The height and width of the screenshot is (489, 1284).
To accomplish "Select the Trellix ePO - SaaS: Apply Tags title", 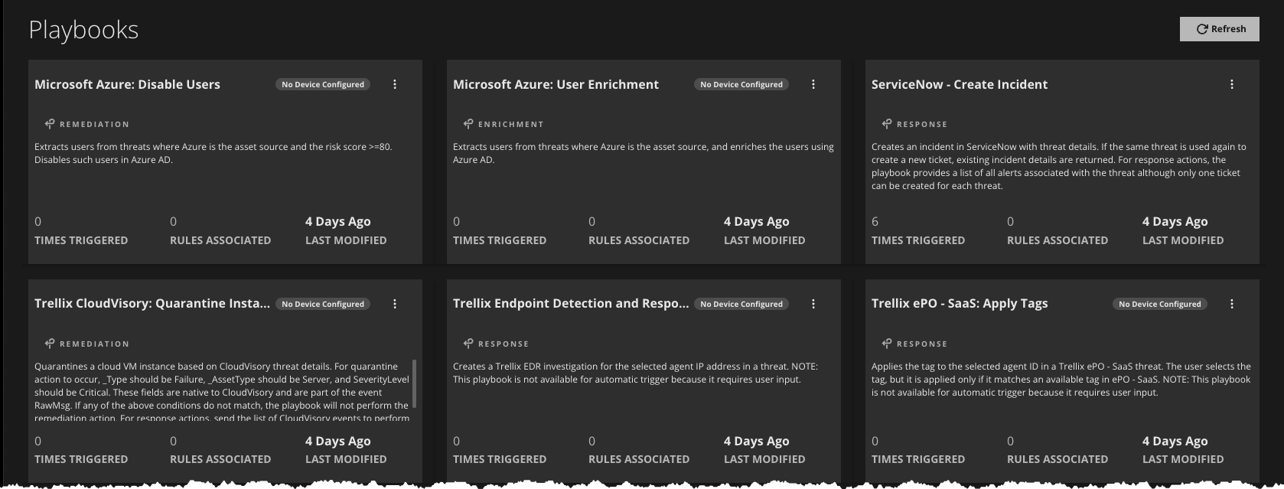I will click(960, 303).
